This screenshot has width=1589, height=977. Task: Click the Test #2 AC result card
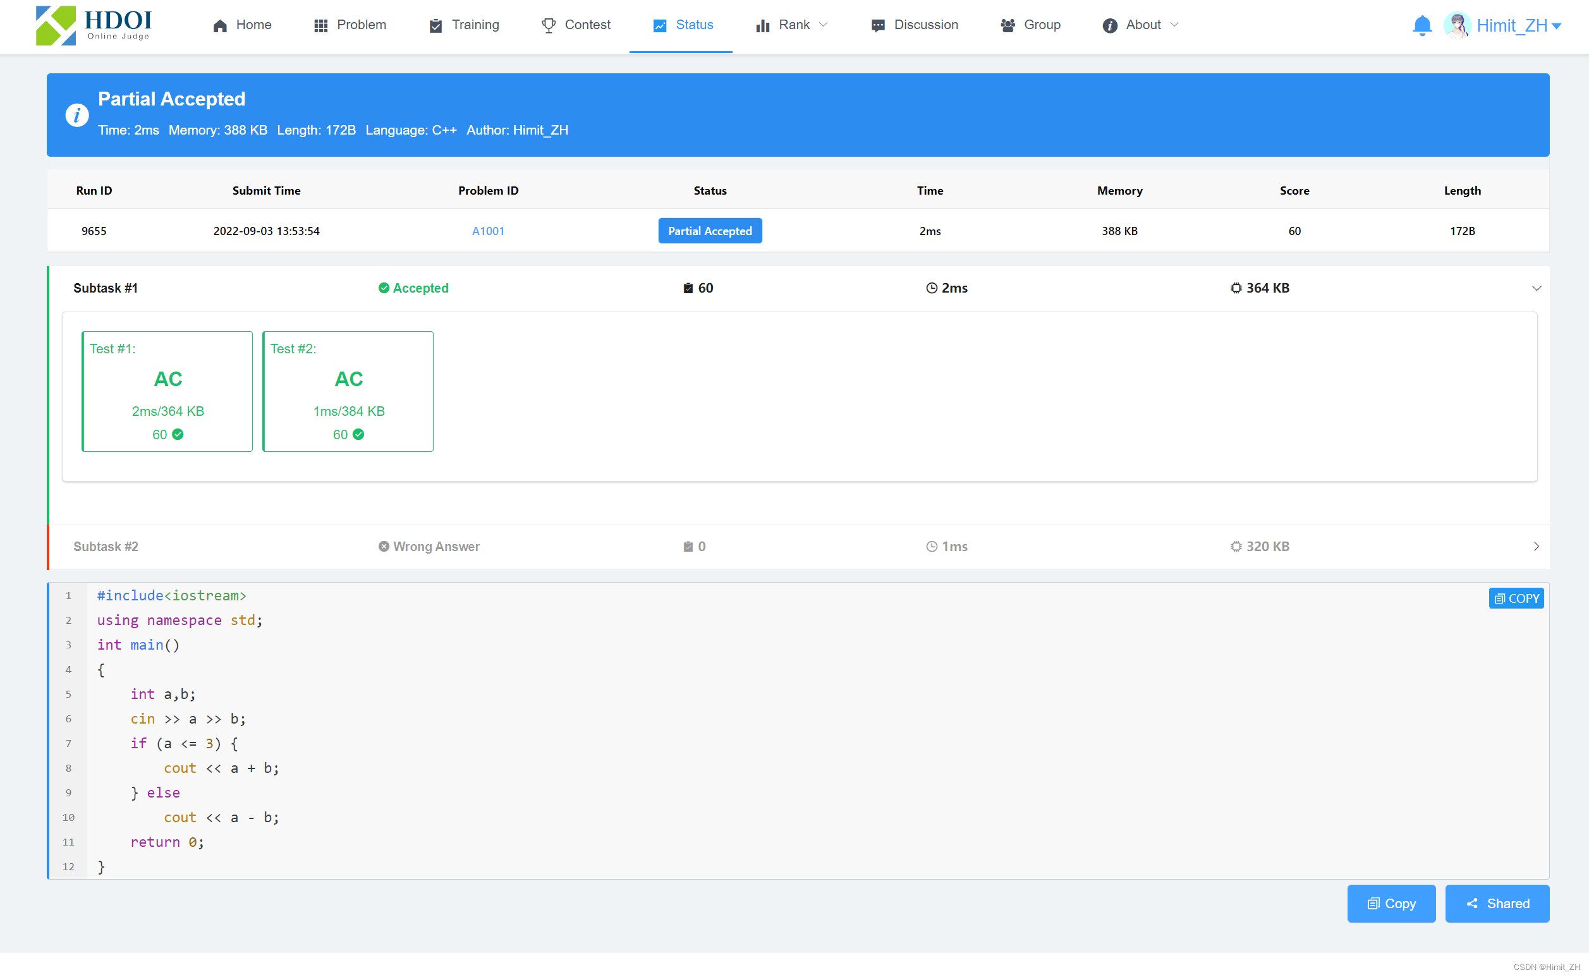pos(348,391)
